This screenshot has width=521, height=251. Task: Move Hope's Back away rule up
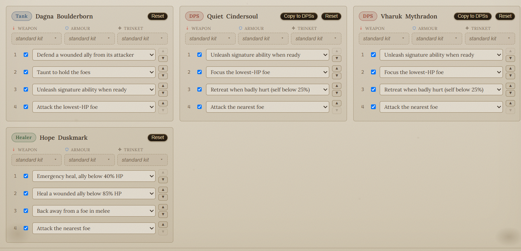pos(163,207)
